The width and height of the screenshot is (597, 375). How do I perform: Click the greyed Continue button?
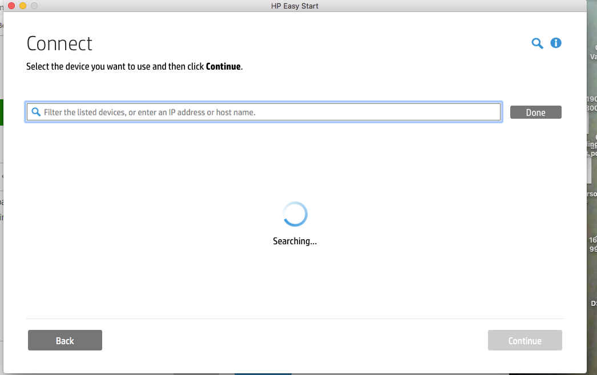525,340
